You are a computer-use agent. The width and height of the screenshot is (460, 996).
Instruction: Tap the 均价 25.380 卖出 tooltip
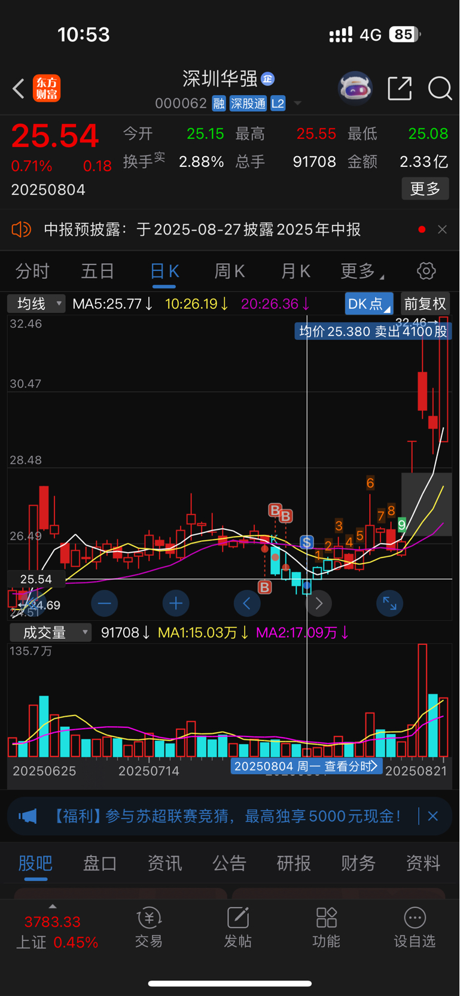(x=373, y=331)
